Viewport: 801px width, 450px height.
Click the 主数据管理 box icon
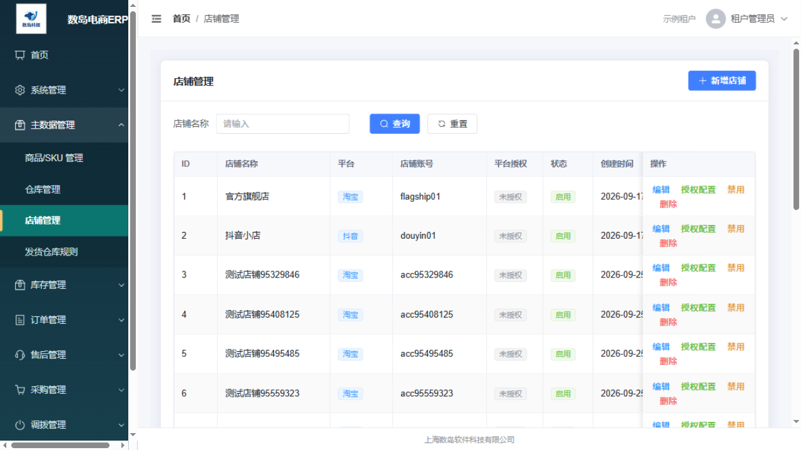tap(20, 125)
